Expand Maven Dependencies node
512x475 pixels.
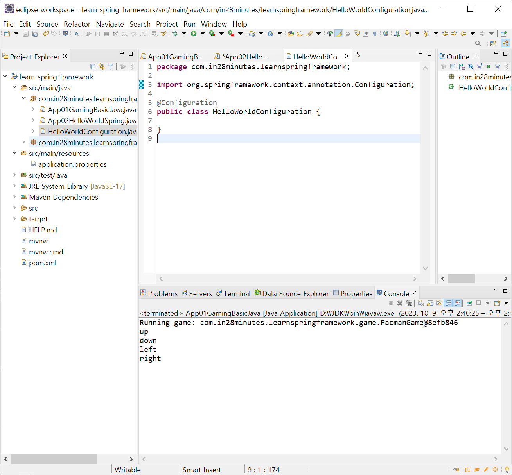point(14,197)
